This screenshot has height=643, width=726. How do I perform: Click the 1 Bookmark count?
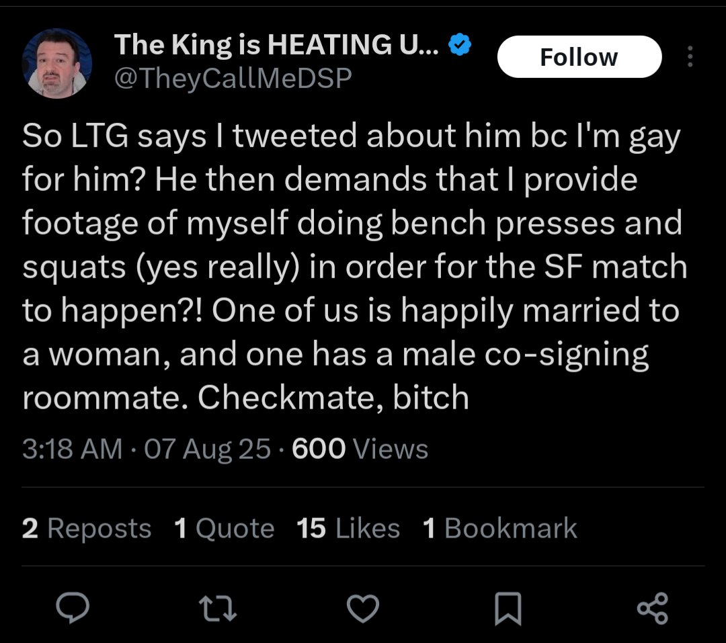coord(499,528)
